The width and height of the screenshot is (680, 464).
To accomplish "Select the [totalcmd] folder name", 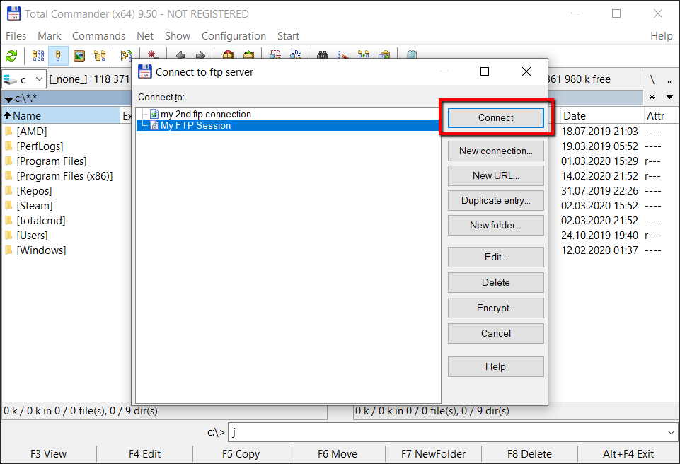I will pos(41,221).
